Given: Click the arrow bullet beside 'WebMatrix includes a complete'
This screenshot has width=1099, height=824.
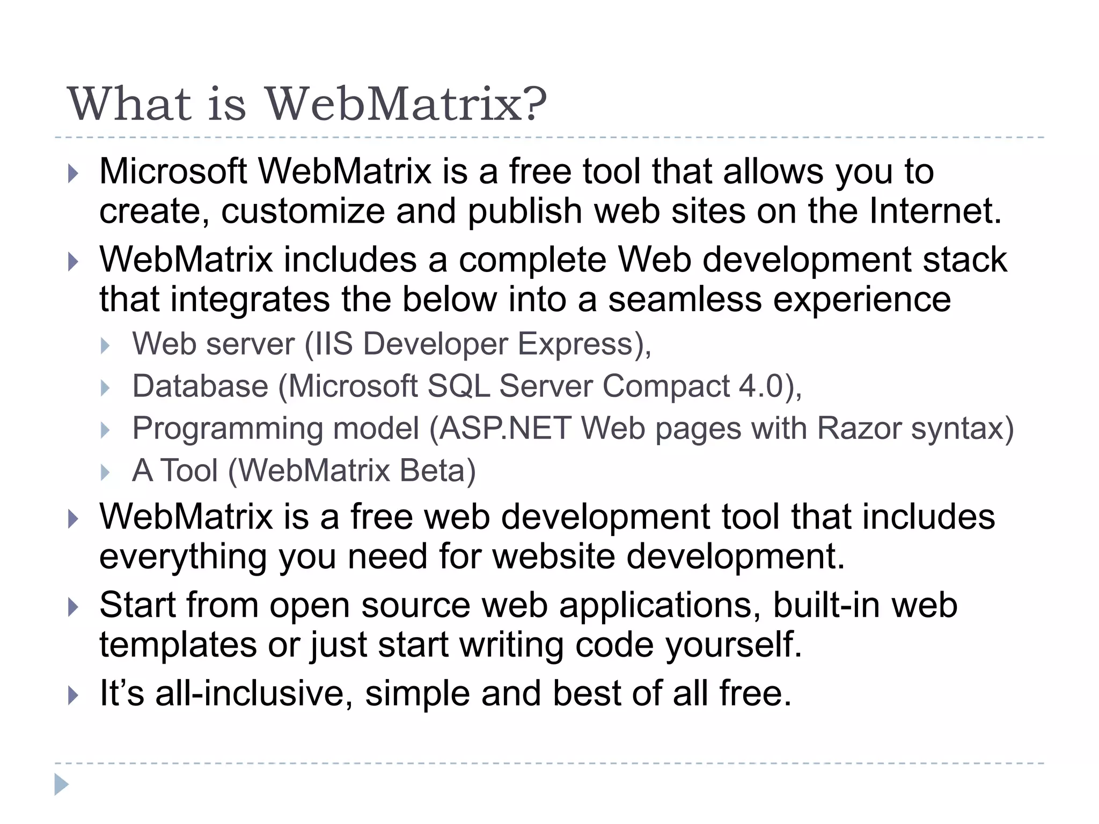Looking at the screenshot, I should pos(74,262).
